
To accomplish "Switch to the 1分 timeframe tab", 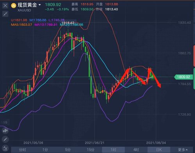I will (x=45, y=150).
